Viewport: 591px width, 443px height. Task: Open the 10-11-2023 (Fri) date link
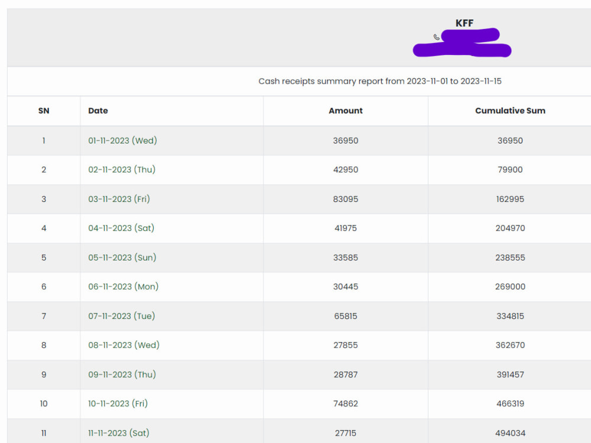tap(118, 403)
